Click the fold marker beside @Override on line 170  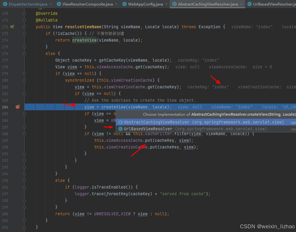(x=24, y=13)
